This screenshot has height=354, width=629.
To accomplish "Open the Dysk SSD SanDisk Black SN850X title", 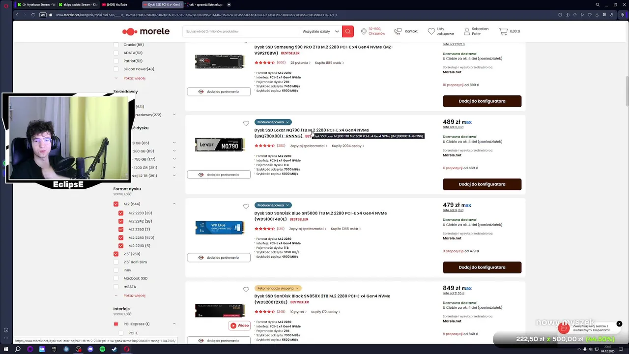I will (x=322, y=299).
